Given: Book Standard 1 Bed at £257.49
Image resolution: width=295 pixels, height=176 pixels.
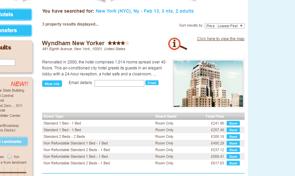Looking at the screenshot, I should tap(233, 130).
